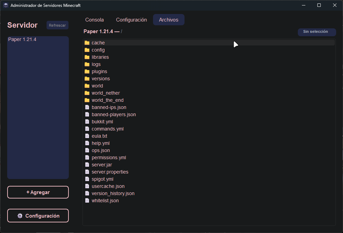Click the libraries folder icon
The width and height of the screenshot is (343, 233).
(87, 57)
